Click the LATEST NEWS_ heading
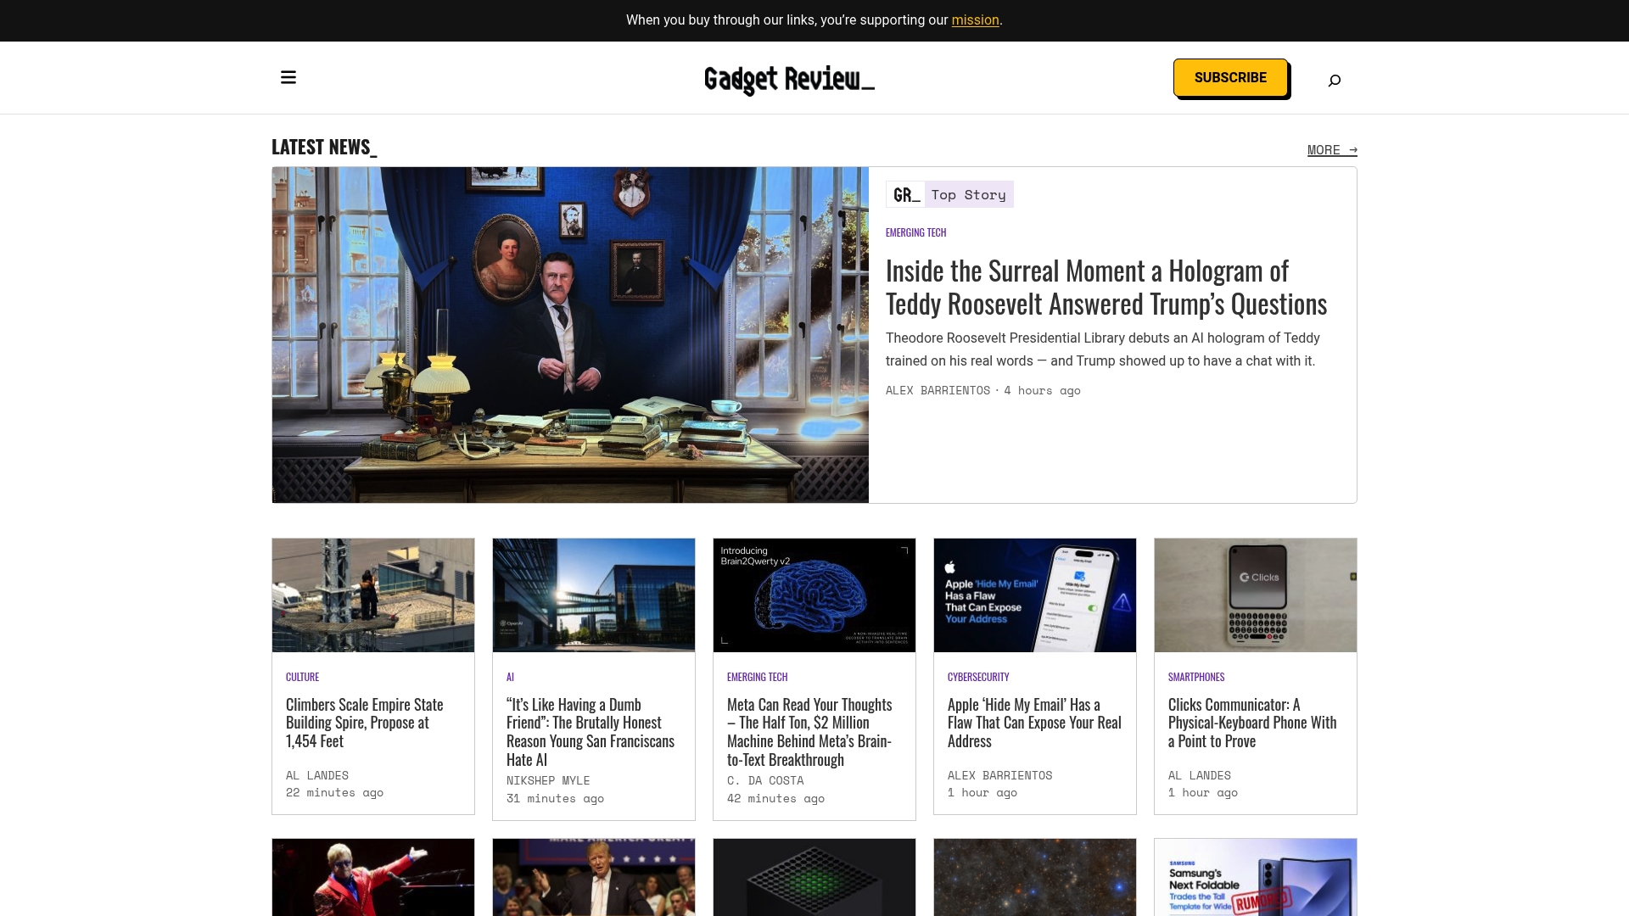The image size is (1629, 916). (324, 147)
